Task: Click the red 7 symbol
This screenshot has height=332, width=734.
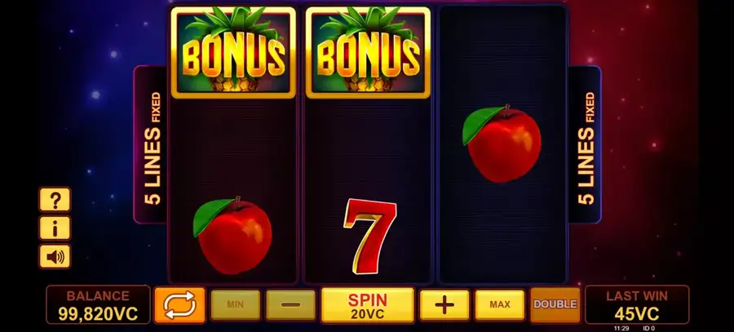Action: click(x=369, y=236)
